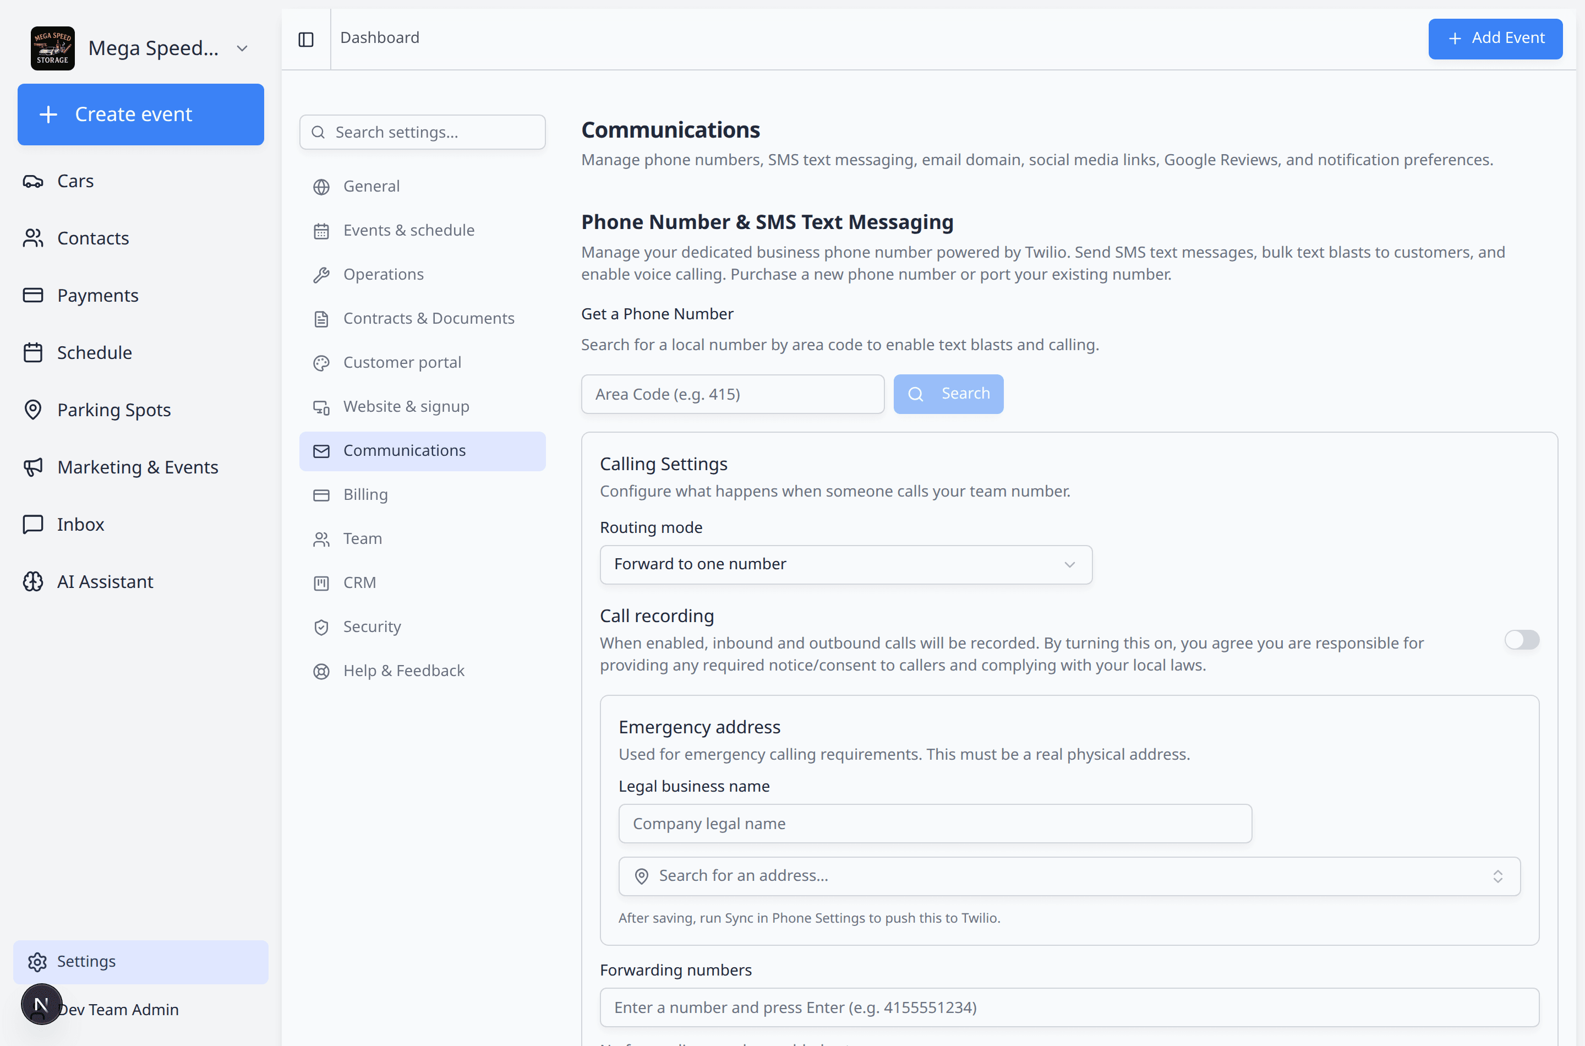Select the Team settings tab
1585x1046 pixels.
click(422, 539)
